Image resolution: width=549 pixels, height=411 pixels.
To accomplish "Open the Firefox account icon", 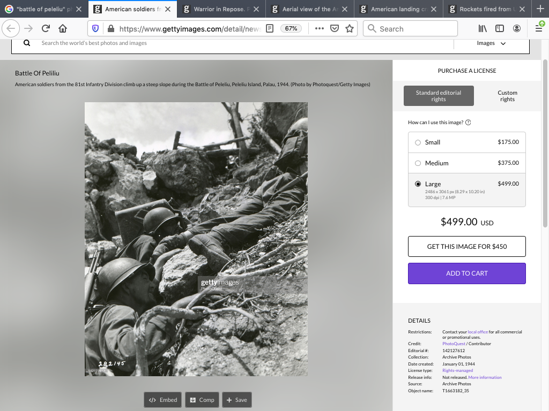I will pyautogui.click(x=517, y=29).
